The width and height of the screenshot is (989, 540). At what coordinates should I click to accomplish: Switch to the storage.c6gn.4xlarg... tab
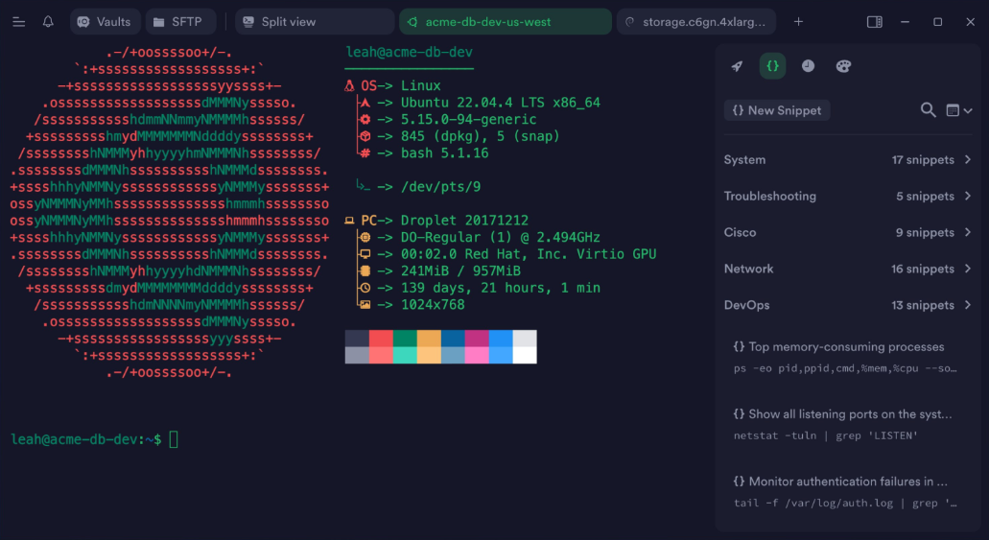click(x=695, y=21)
